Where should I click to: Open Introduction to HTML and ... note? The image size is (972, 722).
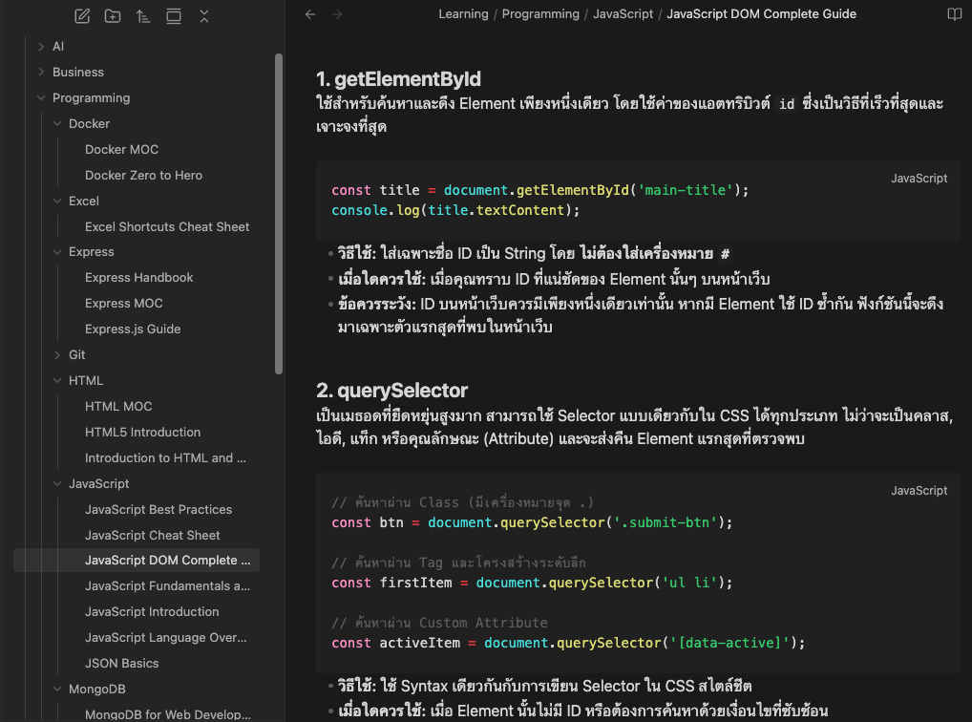coord(165,458)
